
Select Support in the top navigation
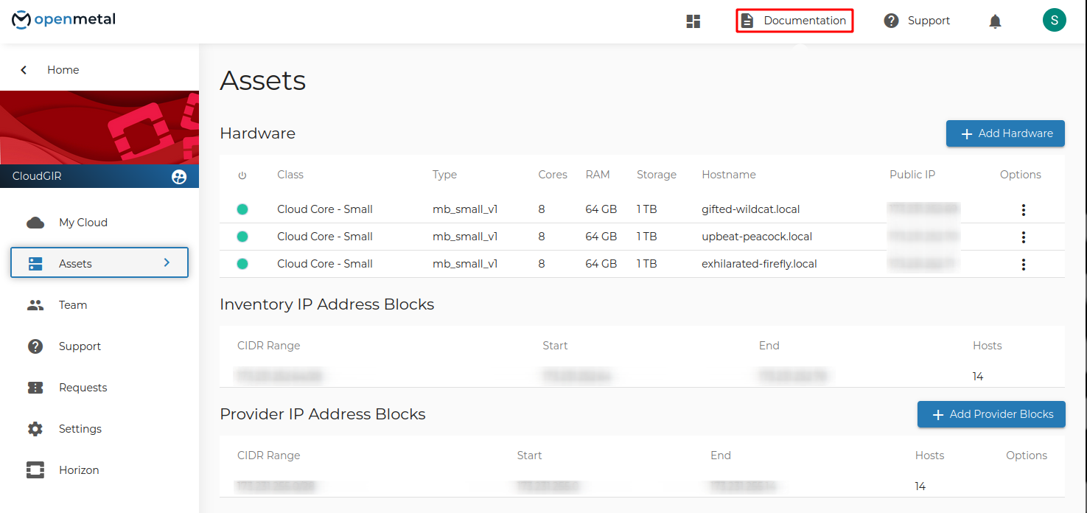pyautogui.click(x=917, y=21)
